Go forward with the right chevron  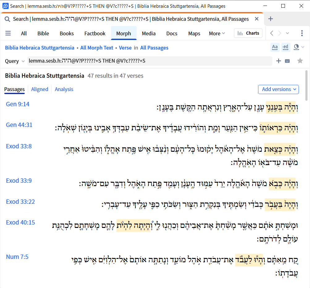tap(279, 33)
